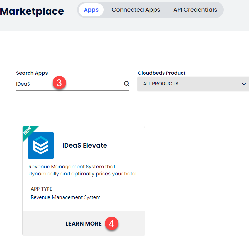249x240 pixels.
Task: Go to the API Credentials tab
Action: 195,10
